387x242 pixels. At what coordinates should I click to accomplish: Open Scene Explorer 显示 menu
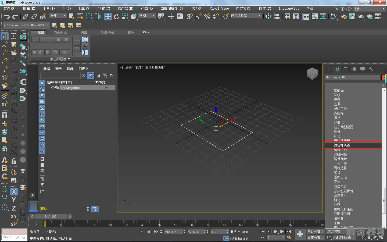(58, 69)
